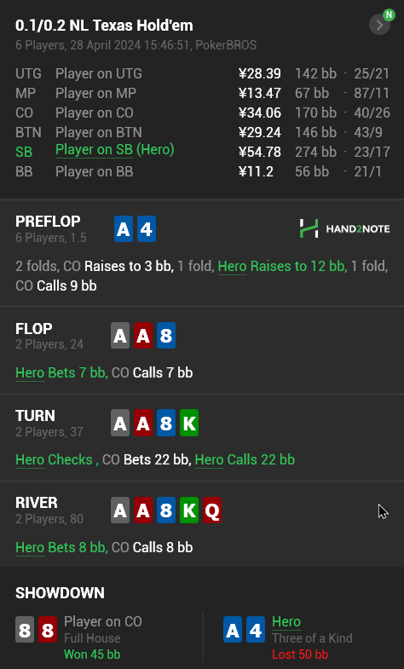Select the preflop 4 hole card
Viewport: 404px width, 669px height.
(147, 229)
